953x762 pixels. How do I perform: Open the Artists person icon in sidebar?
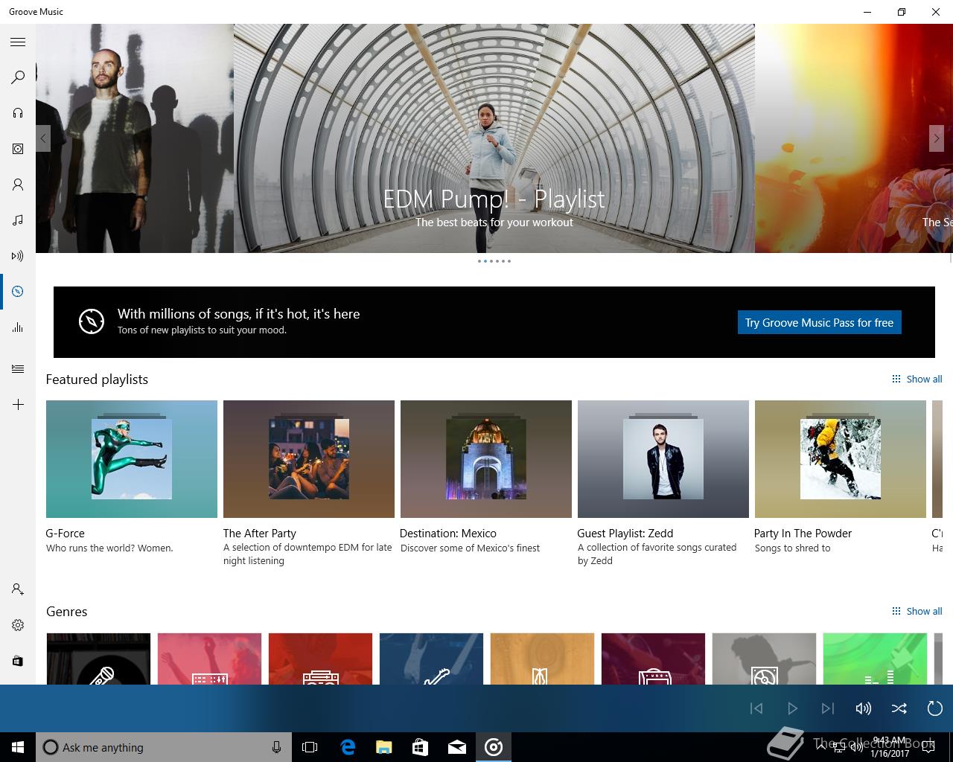point(18,185)
